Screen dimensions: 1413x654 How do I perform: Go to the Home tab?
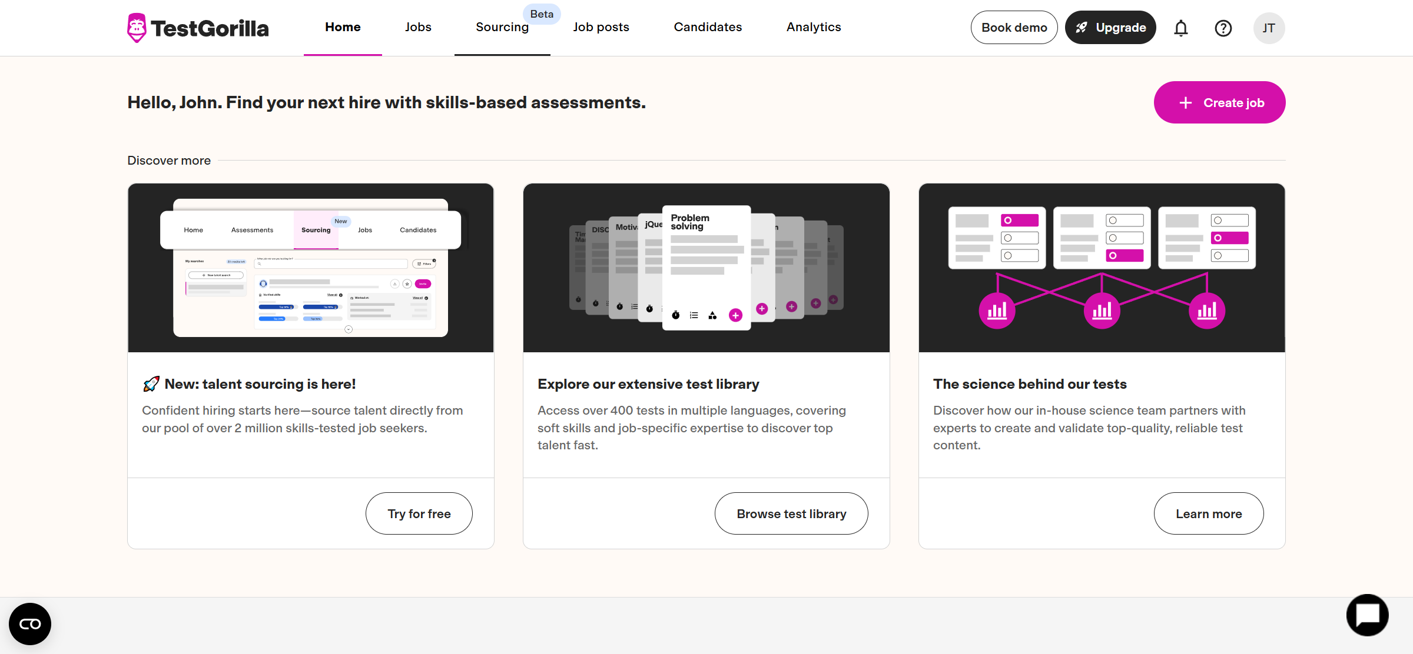click(343, 27)
